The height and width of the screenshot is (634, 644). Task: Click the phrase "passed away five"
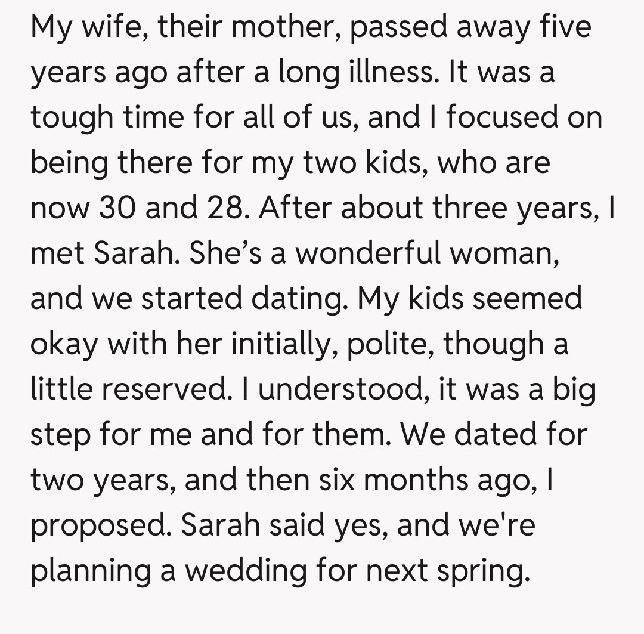click(x=470, y=27)
